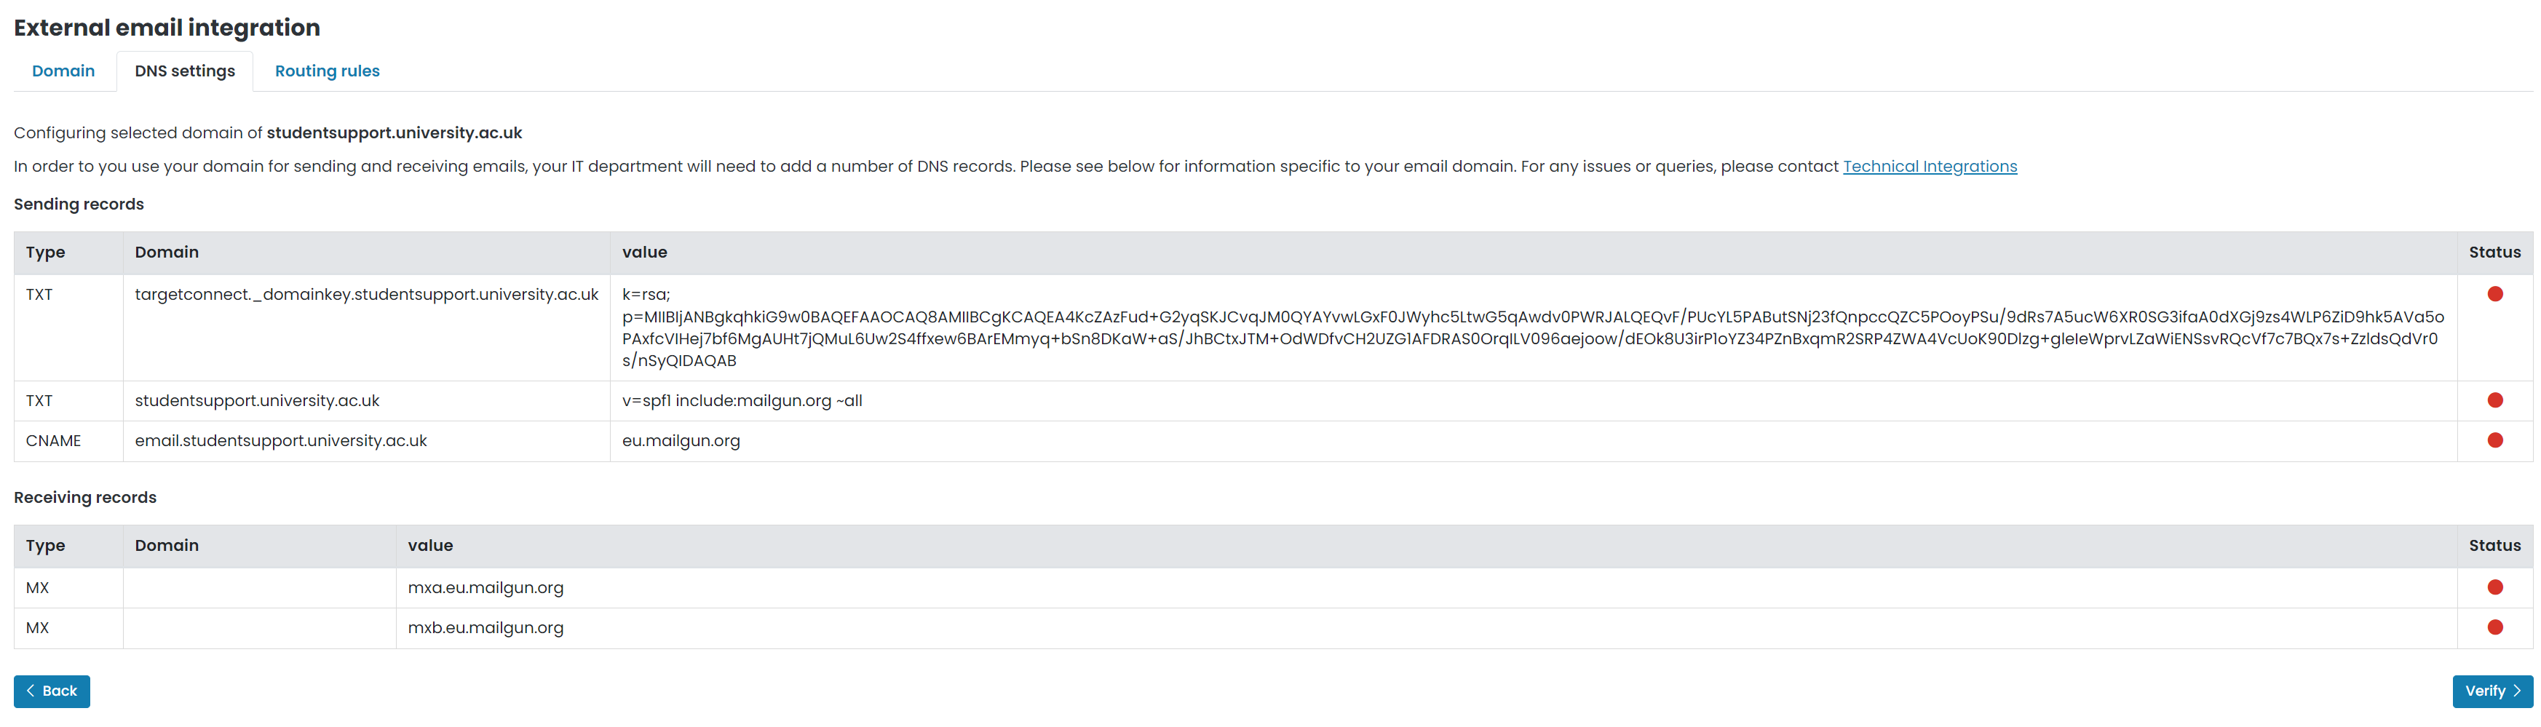Click the Type header in Receiving records

(x=45, y=546)
